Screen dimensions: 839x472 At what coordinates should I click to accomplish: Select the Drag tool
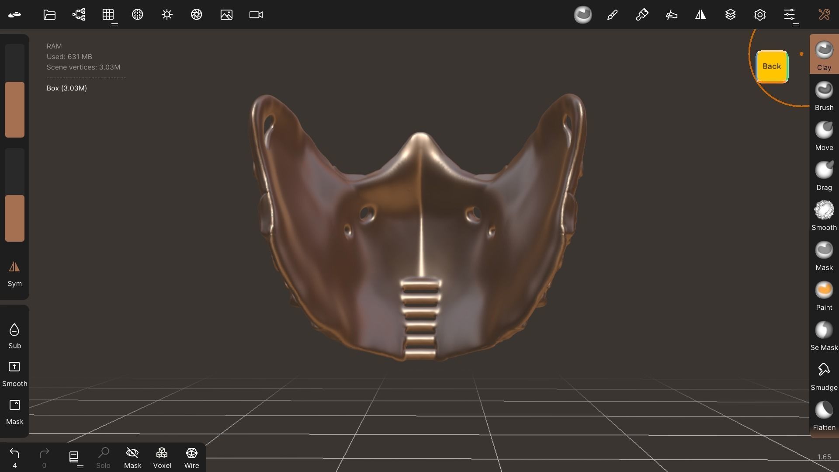click(824, 175)
